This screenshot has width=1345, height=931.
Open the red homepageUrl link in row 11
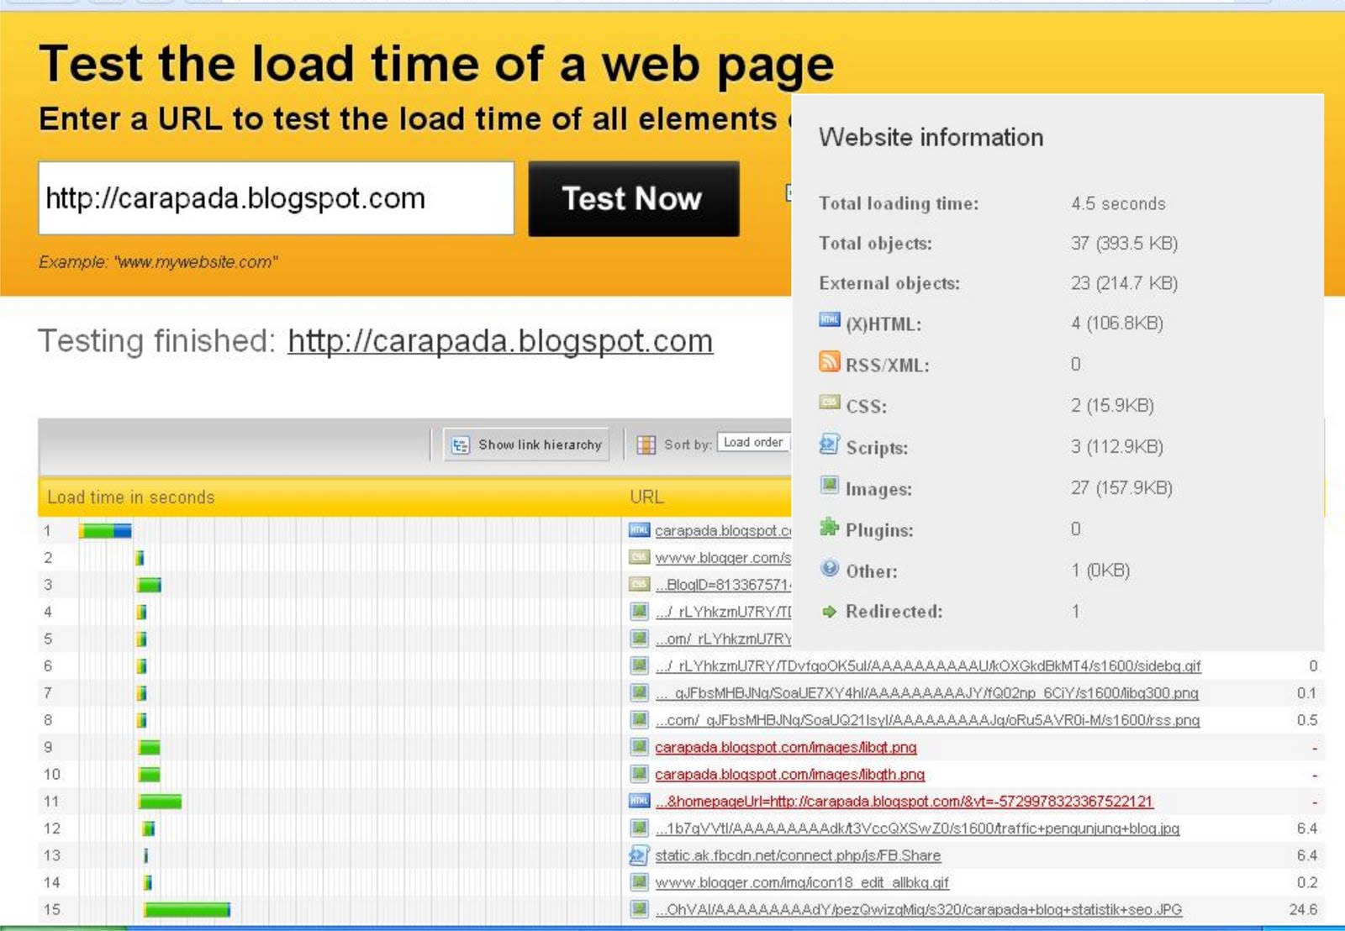point(905,802)
